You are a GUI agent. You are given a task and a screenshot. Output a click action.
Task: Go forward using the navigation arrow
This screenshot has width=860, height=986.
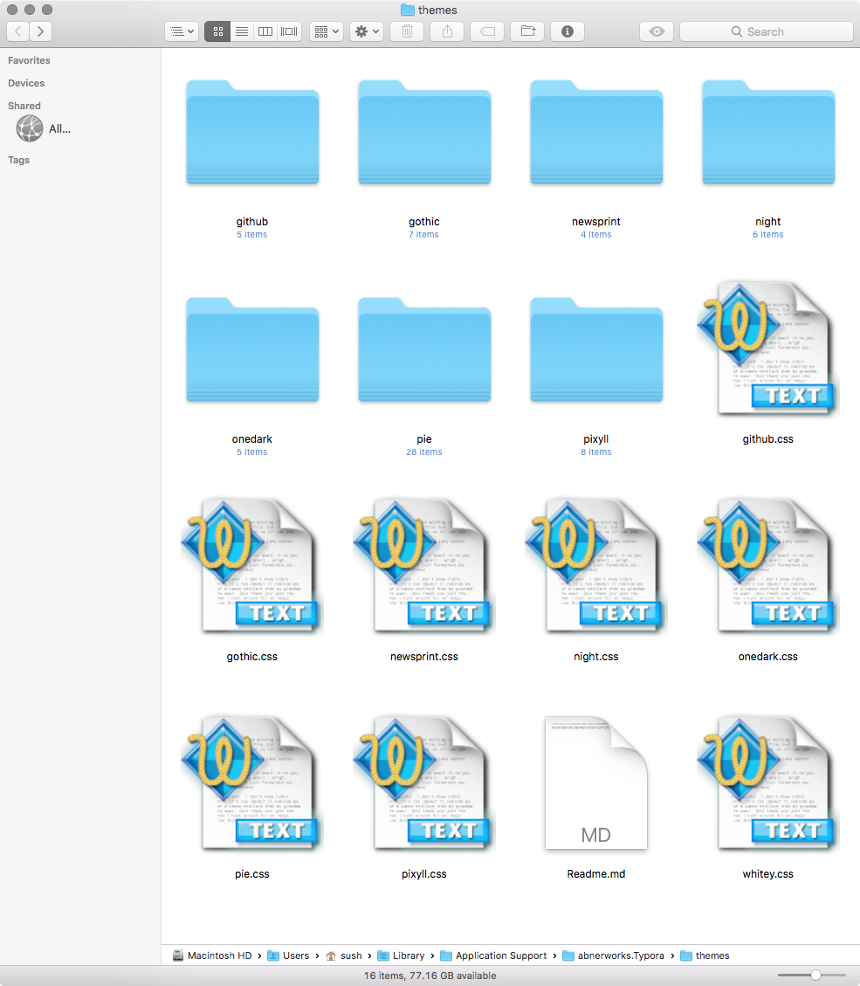(40, 31)
